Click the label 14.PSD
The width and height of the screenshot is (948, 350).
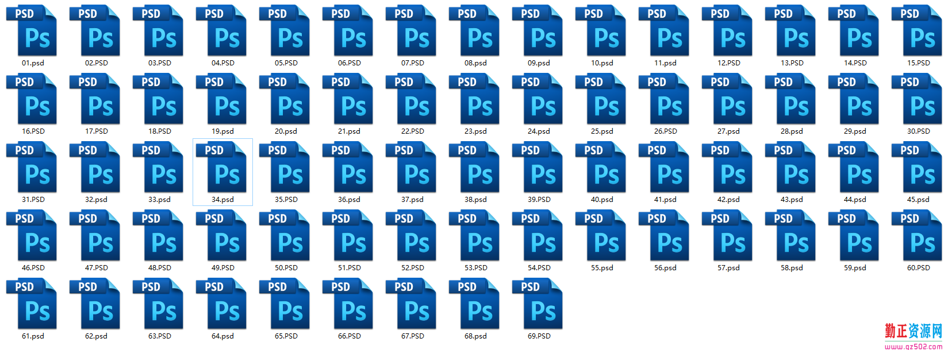(x=855, y=63)
